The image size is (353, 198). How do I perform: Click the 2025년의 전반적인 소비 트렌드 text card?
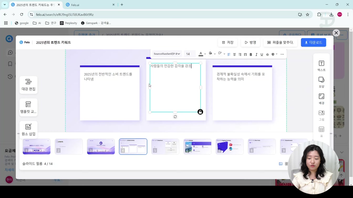110,93
